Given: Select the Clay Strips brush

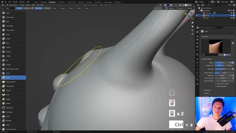Looking at the screenshot, I should (13, 26).
